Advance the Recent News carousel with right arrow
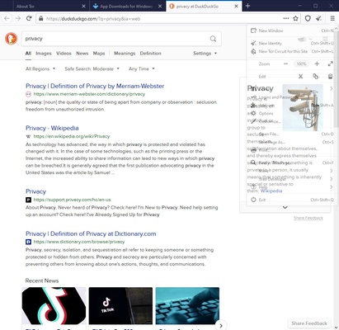 point(221,326)
